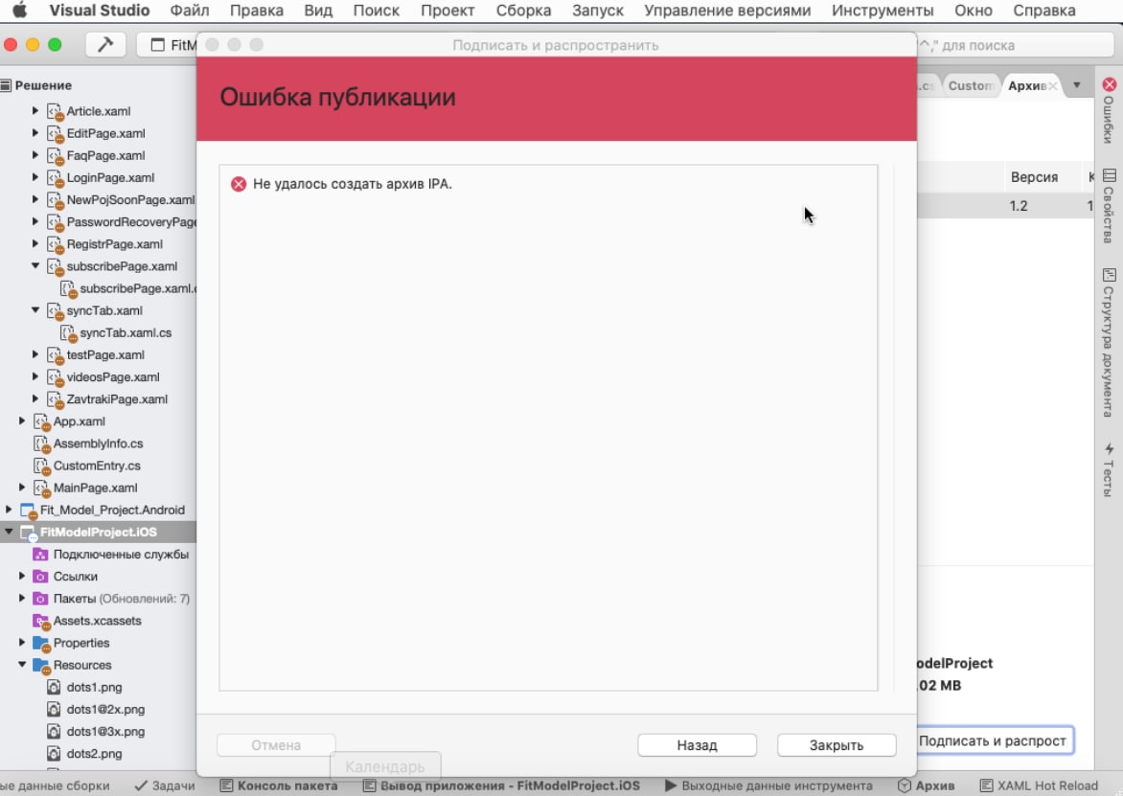Open the Выходные данные инструмента pad
Viewport: 1123px width, 796px height.
tap(768, 785)
